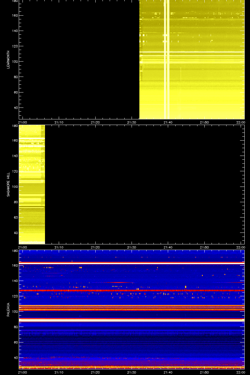Pick the 120 frequency value on Palehua axis
Screen dimensions: 250x375
[x=14, y=296]
